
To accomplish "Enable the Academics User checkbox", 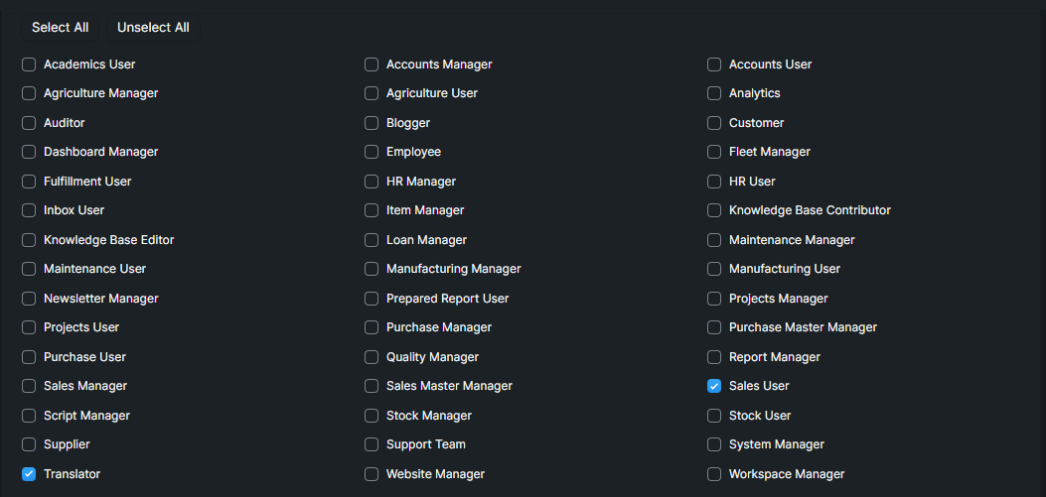I will point(29,64).
